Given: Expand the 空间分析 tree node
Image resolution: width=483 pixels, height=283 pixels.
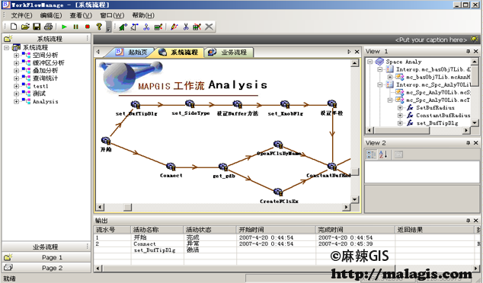Looking at the screenshot, I should (16, 56).
